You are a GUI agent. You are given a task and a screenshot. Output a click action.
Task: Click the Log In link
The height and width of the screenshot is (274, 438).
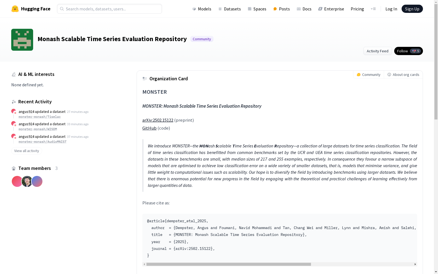coord(391,9)
